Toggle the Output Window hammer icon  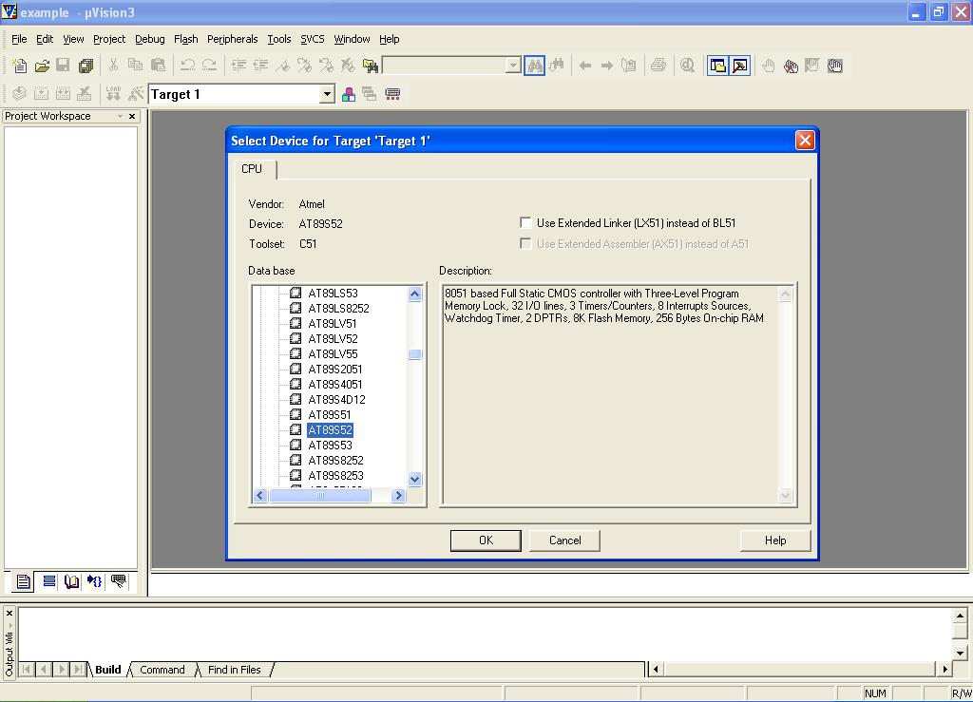740,66
